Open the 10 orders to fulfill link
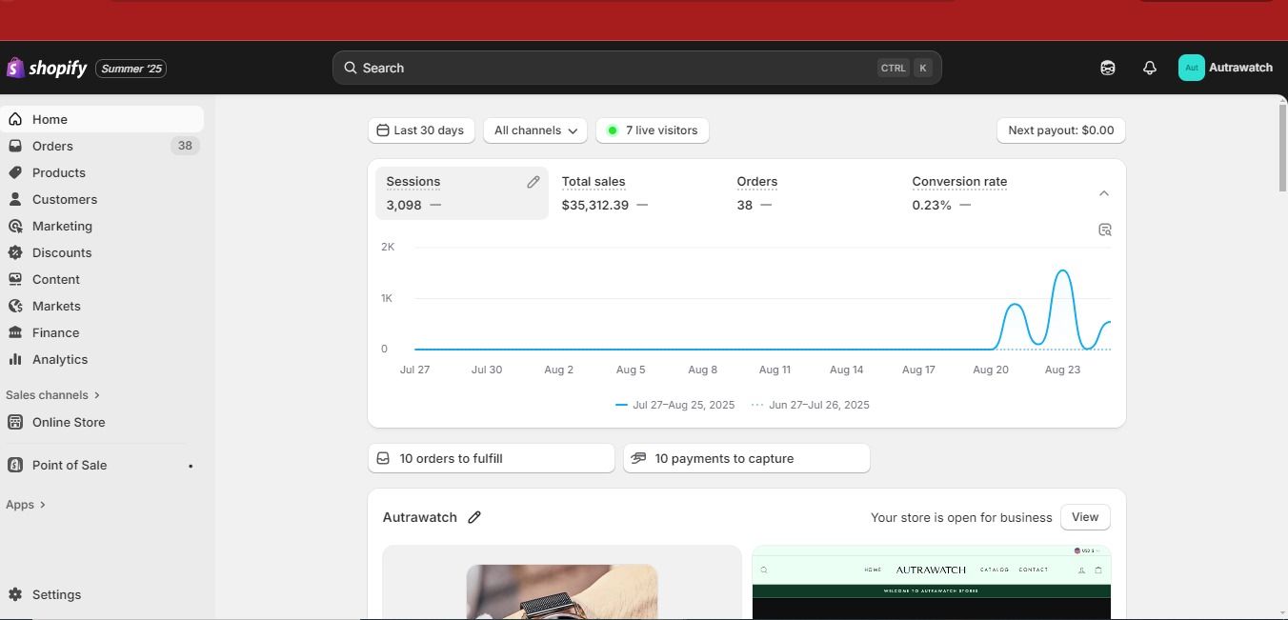The height and width of the screenshot is (620, 1288). pyautogui.click(x=491, y=458)
